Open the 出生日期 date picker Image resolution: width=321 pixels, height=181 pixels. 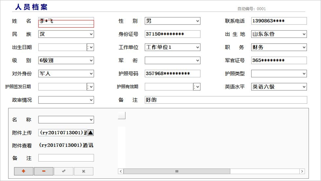tap(91, 47)
